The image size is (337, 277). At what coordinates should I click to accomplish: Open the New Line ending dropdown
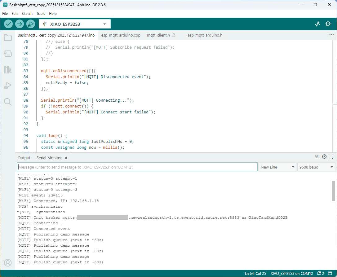[277, 167]
